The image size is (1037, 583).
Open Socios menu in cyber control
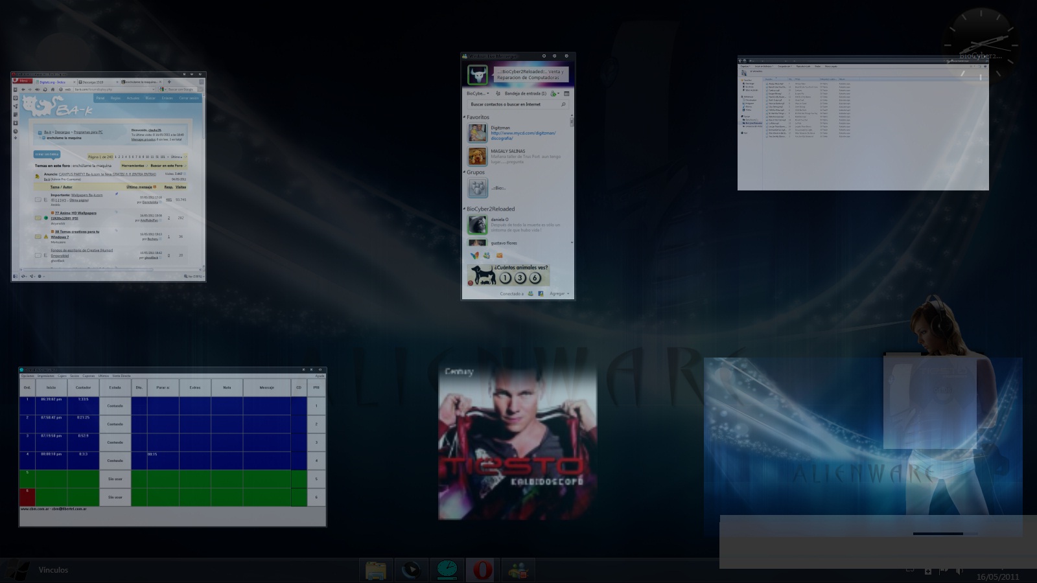(75, 376)
